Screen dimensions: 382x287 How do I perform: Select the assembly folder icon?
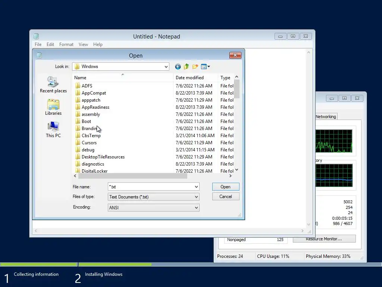78,114
